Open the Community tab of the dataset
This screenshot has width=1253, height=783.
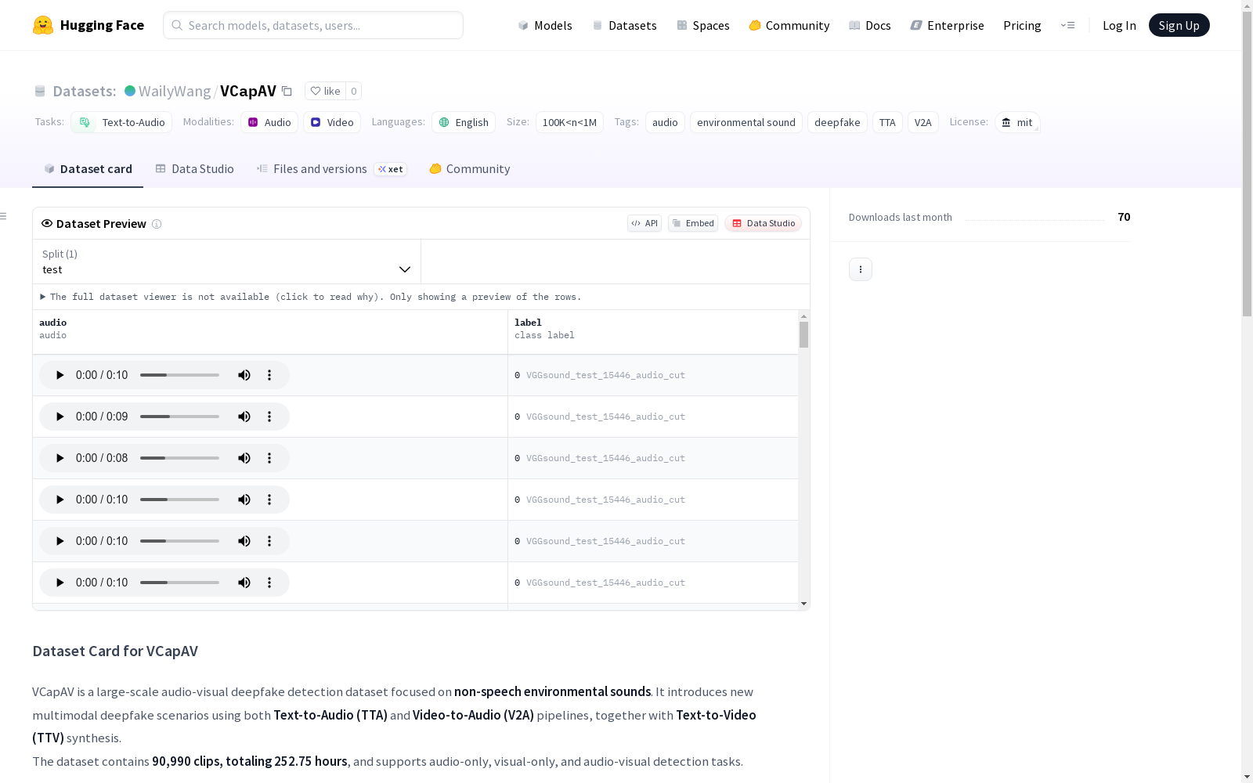(x=470, y=169)
